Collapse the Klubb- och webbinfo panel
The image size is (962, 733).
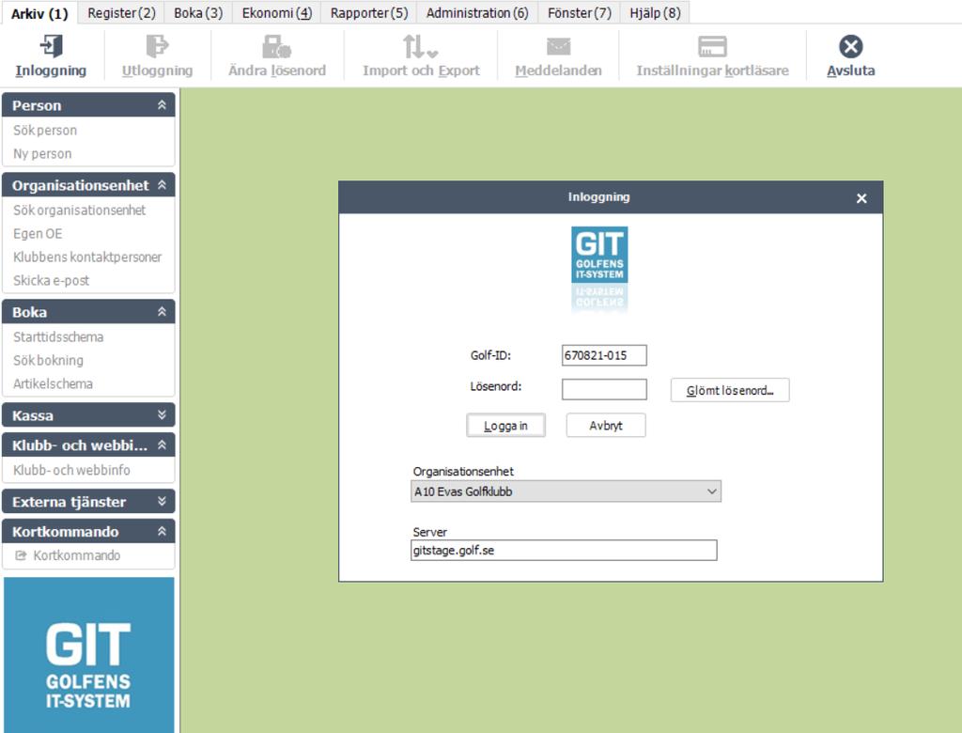point(162,445)
